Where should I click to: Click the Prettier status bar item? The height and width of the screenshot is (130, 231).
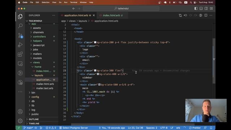[x=195, y=128]
